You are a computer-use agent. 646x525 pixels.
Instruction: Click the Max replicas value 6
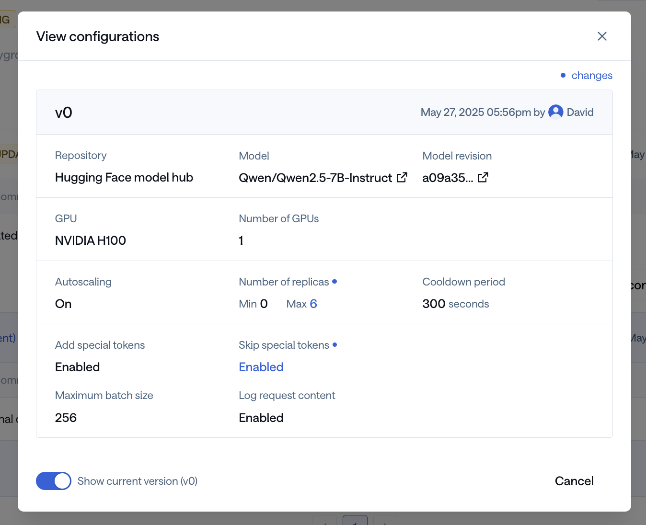click(x=315, y=303)
